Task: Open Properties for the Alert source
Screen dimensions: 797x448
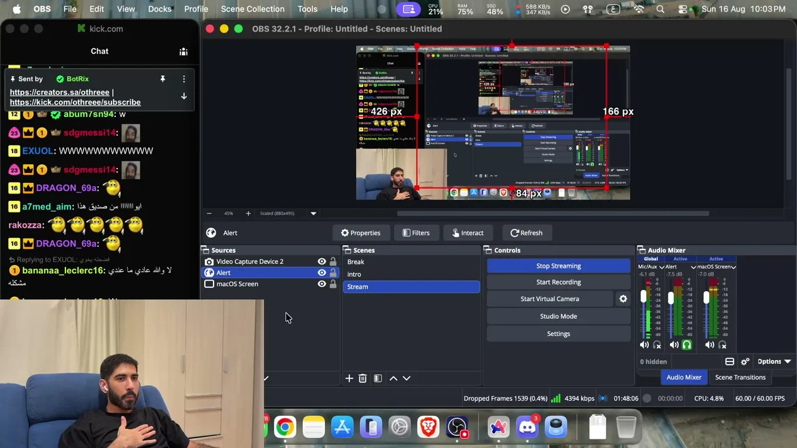Action: point(361,233)
